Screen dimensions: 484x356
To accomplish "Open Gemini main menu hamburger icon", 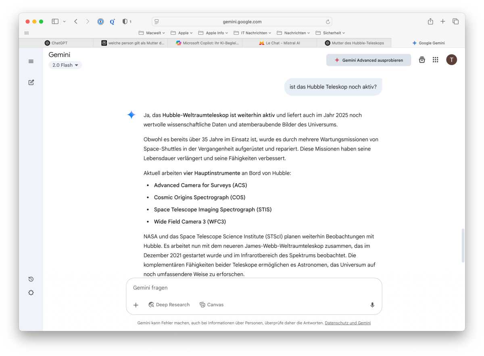I will pyautogui.click(x=31, y=61).
